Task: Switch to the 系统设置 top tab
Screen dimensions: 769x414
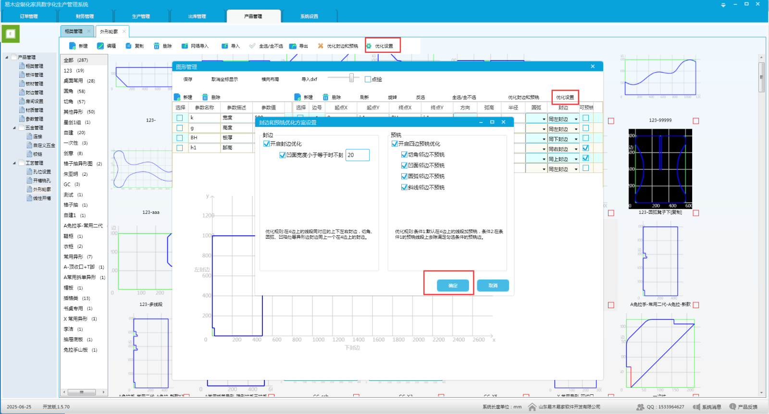Action: (309, 16)
